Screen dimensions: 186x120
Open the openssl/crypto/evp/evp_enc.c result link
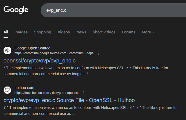pyautogui.click(x=39, y=60)
